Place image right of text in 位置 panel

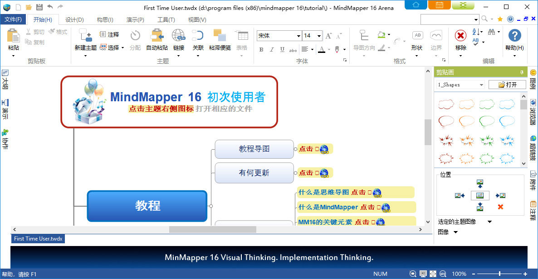click(x=500, y=196)
